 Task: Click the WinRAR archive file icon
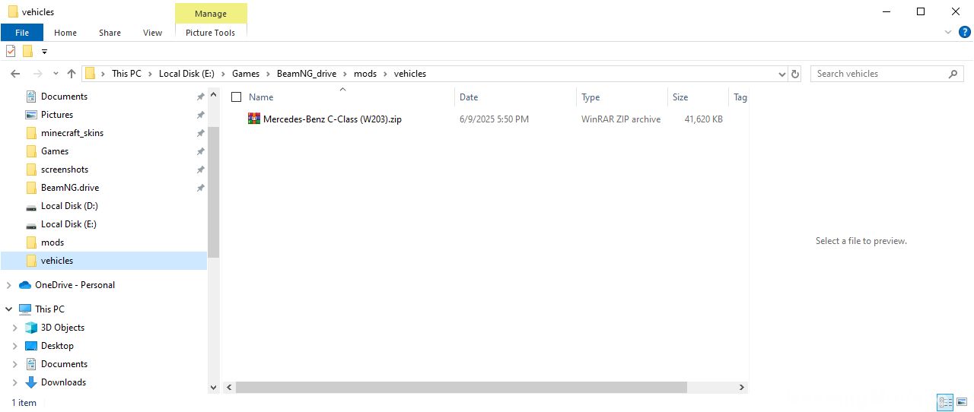[254, 119]
